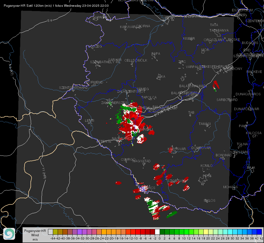Click the NAGYATAD label
264x243 pixels.
click(x=142, y=161)
